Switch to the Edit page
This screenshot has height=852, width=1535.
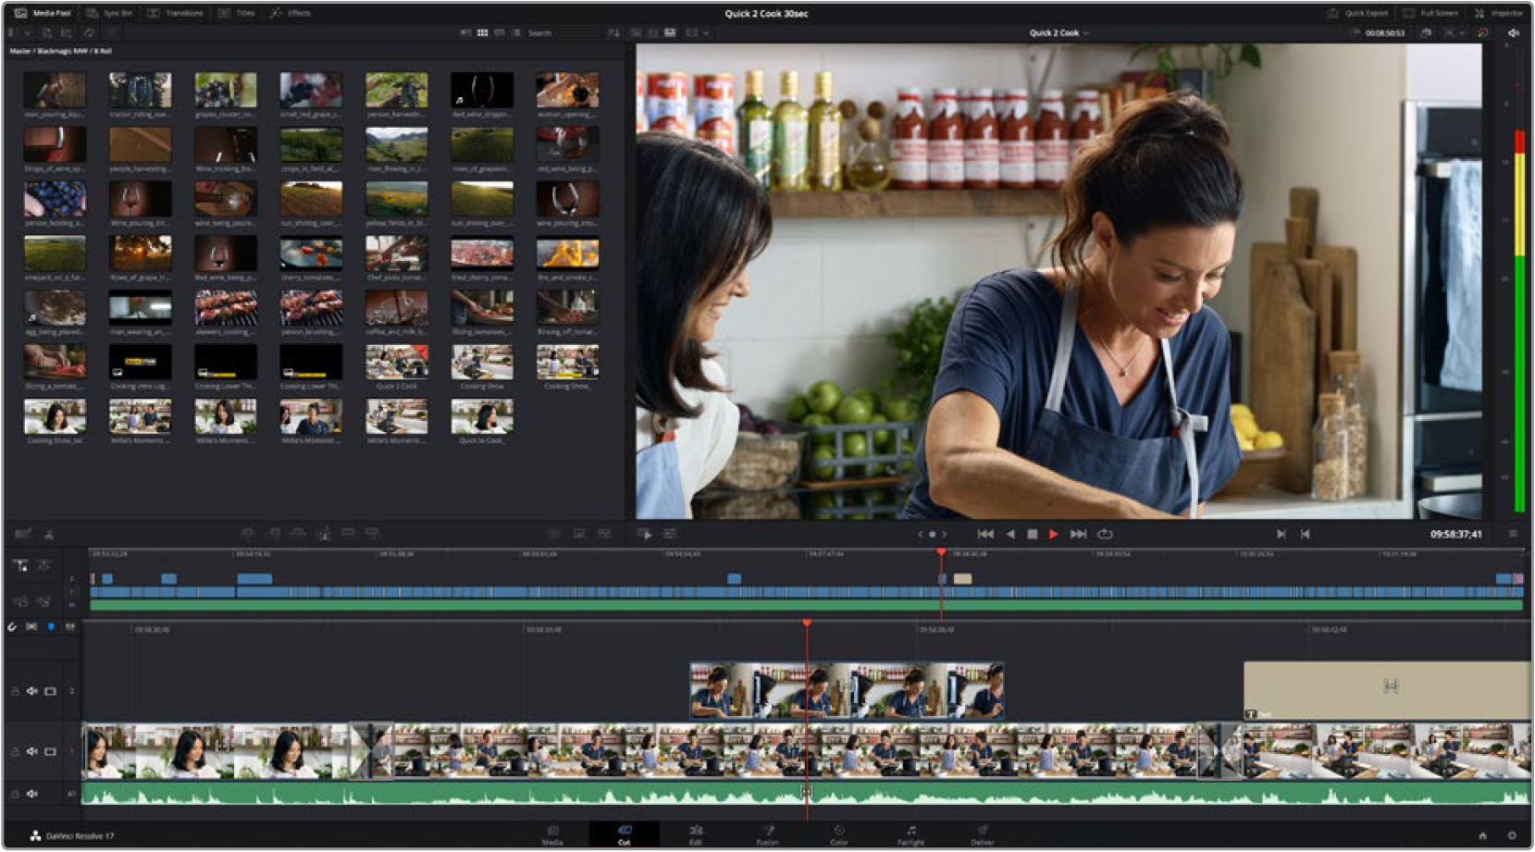click(696, 834)
